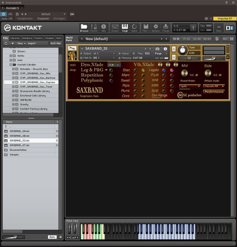
Task: Click the instrument volume slider
Action: coord(214,58)
